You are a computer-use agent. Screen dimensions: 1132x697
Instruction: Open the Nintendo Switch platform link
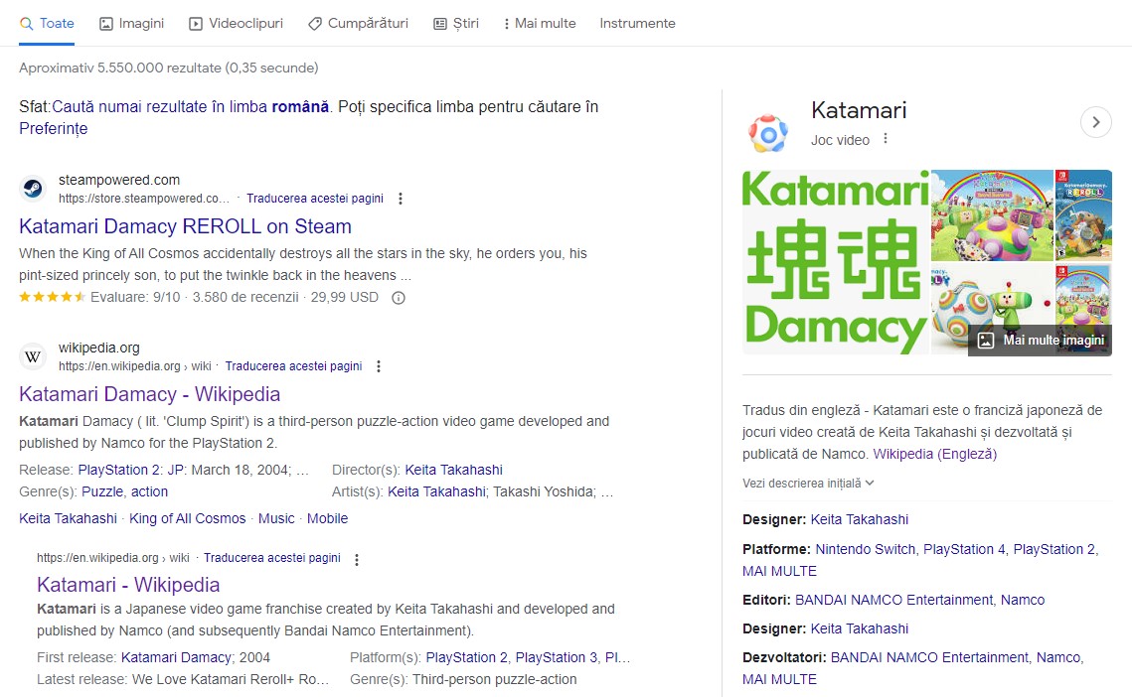866,549
